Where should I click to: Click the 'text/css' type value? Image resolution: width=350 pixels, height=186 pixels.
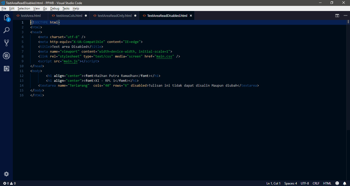[x=103, y=56]
